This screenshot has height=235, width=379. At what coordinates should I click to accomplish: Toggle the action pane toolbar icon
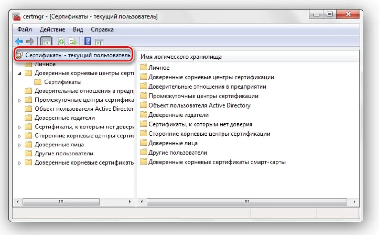(x=99, y=42)
